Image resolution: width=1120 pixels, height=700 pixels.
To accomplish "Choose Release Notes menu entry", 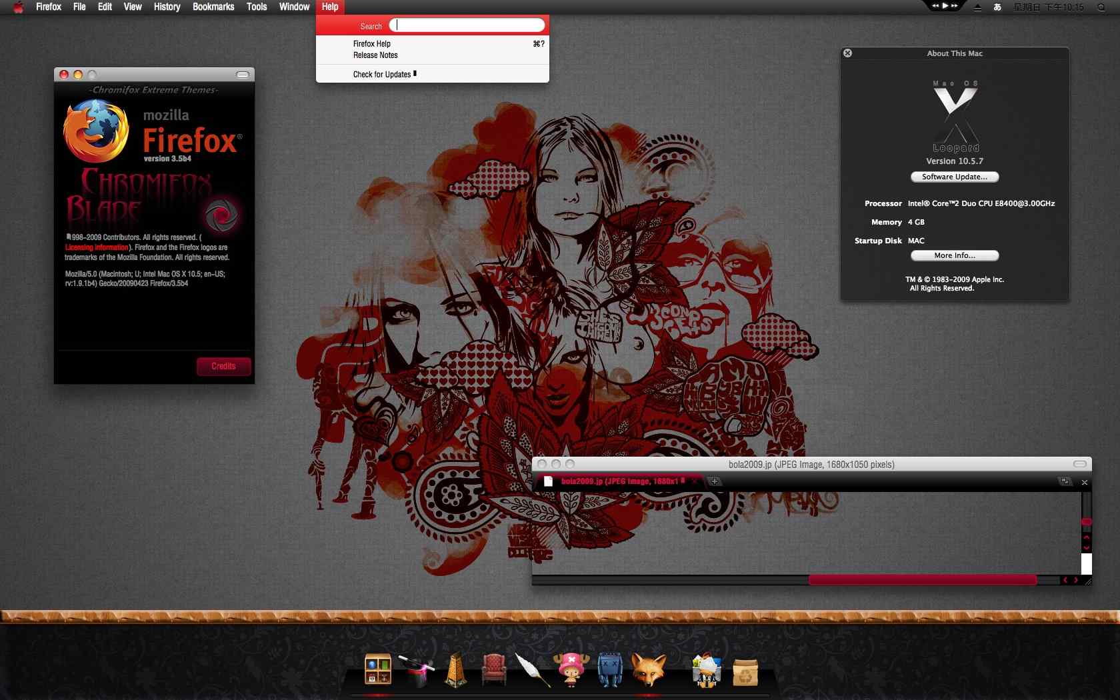I will [x=433, y=55].
